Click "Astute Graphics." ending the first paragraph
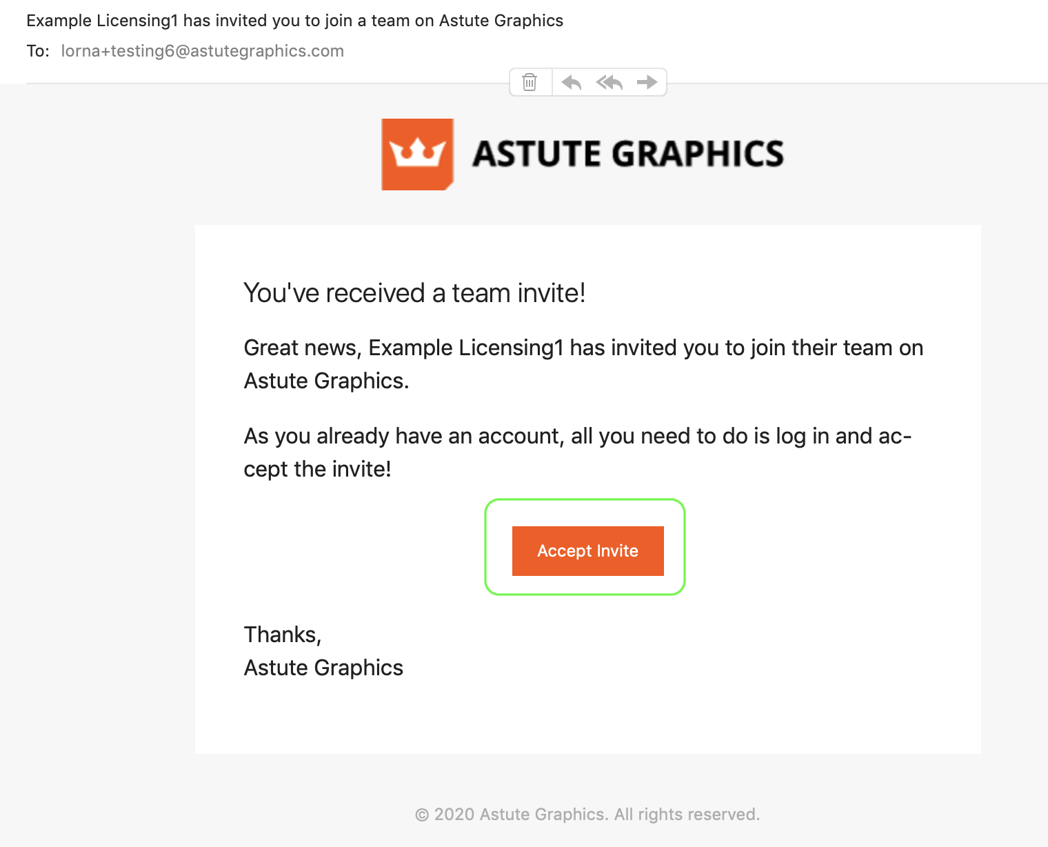1048x847 pixels. pyautogui.click(x=326, y=381)
